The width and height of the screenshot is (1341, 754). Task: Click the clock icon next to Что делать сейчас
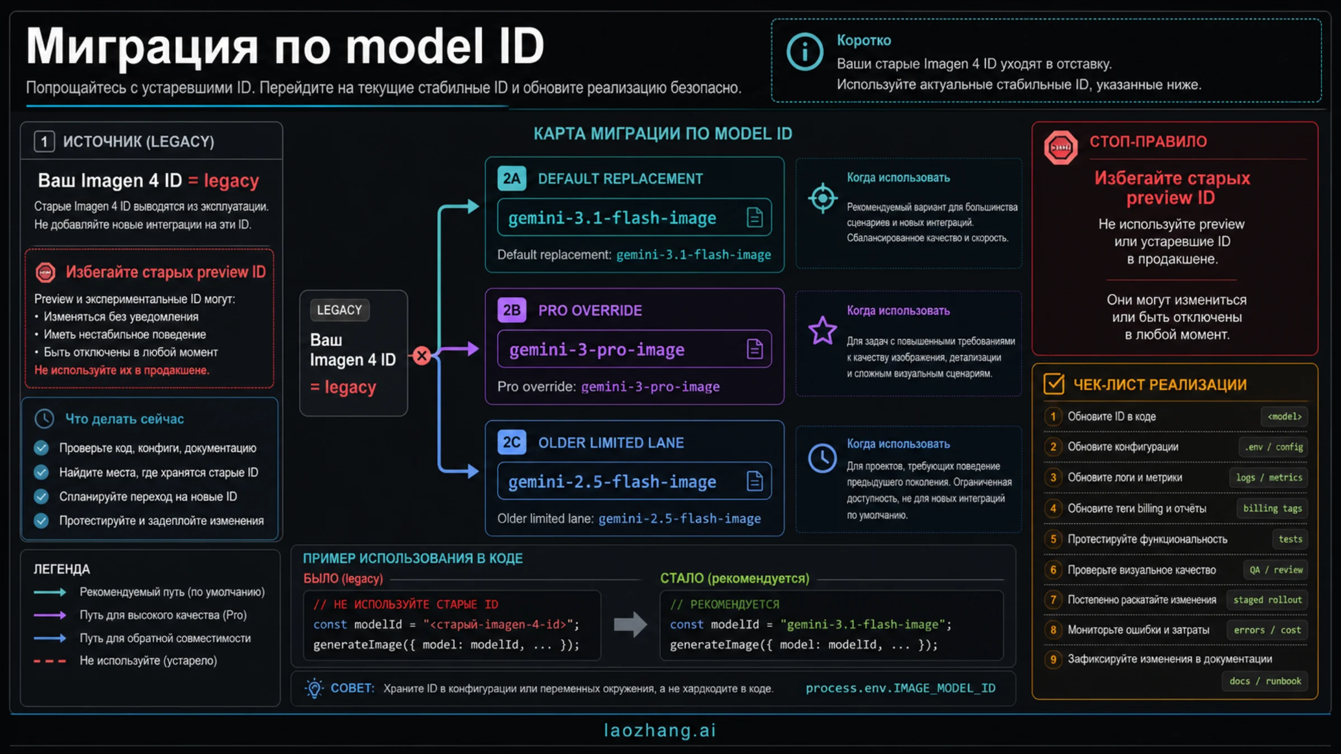44,419
